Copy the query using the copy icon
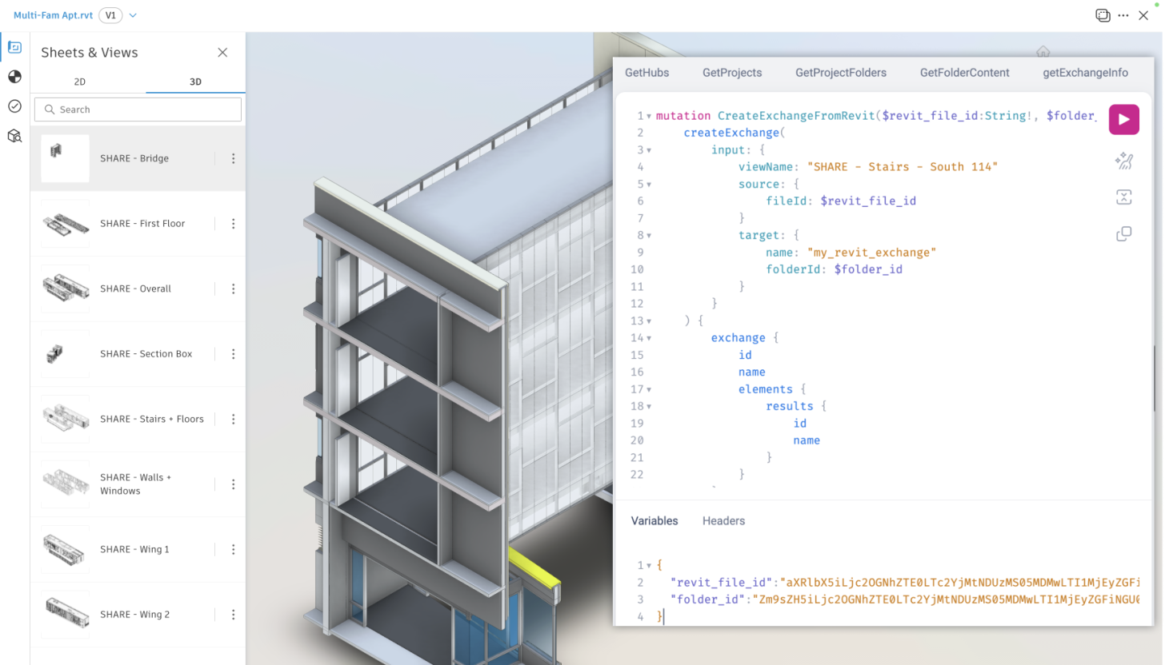 tap(1124, 233)
